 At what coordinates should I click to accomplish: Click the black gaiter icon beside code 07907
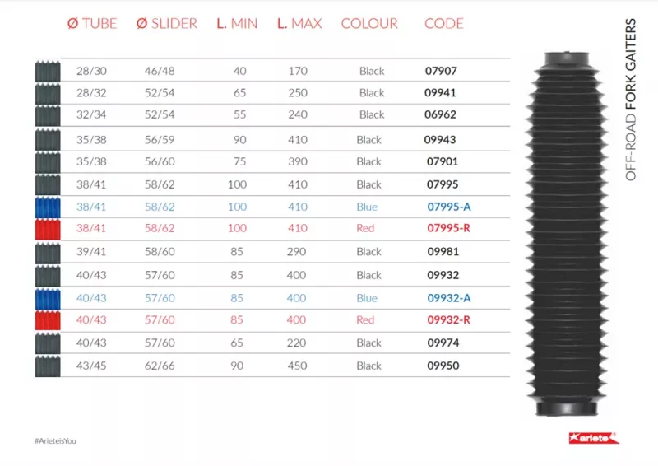pos(48,71)
